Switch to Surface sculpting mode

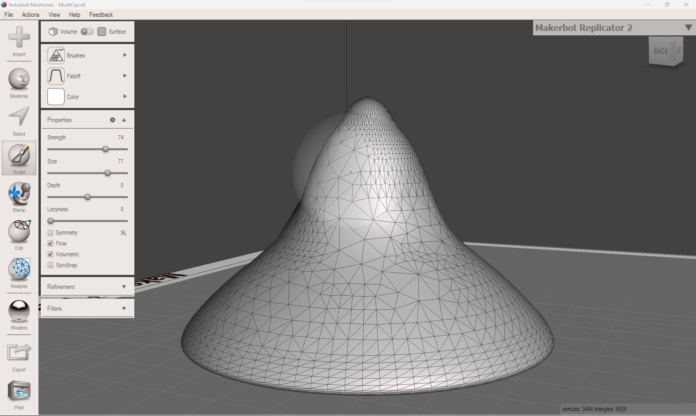(102, 31)
